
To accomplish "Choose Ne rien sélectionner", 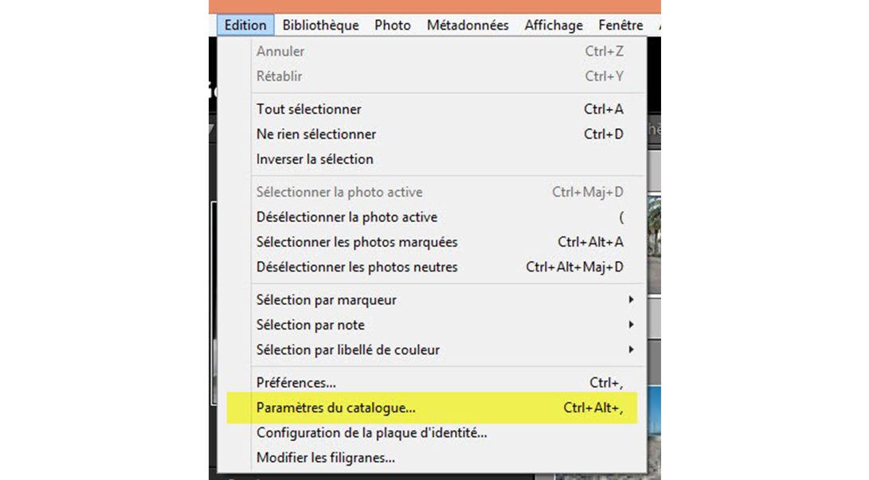I will (316, 134).
